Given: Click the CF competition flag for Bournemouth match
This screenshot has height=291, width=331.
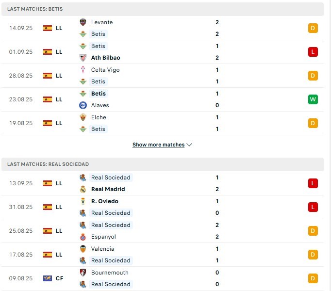Looking at the screenshot, I should [x=48, y=278].
